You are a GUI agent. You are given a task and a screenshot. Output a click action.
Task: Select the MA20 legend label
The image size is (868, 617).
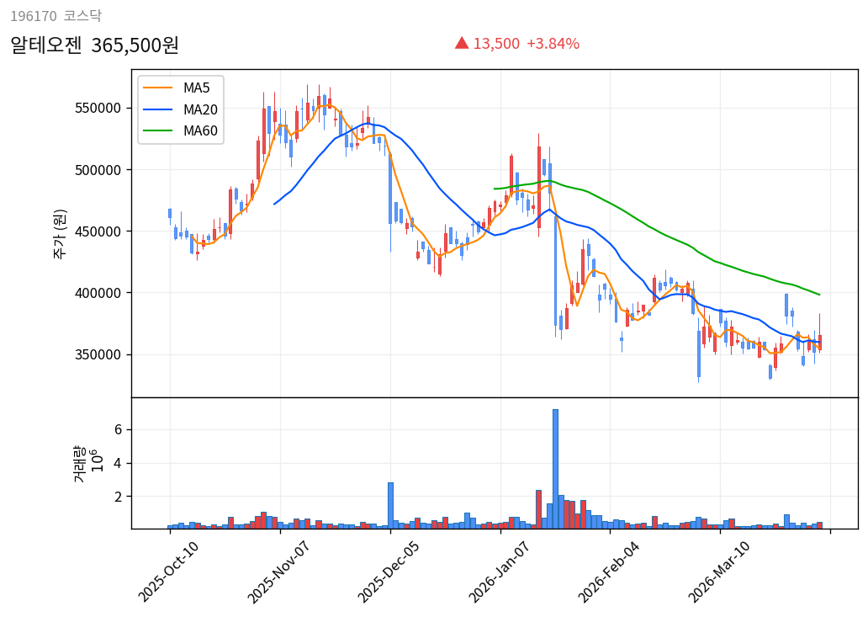[200, 109]
